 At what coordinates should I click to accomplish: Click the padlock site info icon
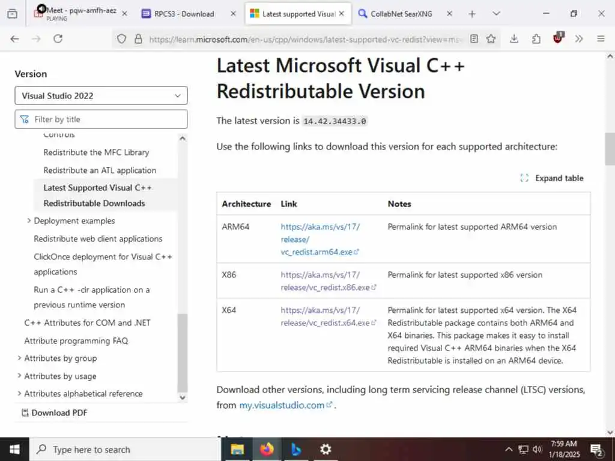(139, 39)
